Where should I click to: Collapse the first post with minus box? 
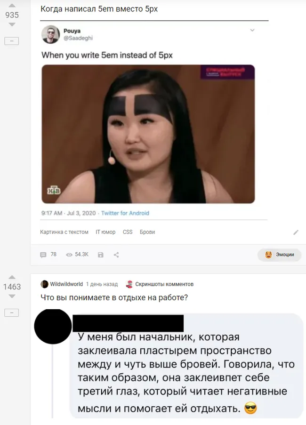(x=12, y=41)
